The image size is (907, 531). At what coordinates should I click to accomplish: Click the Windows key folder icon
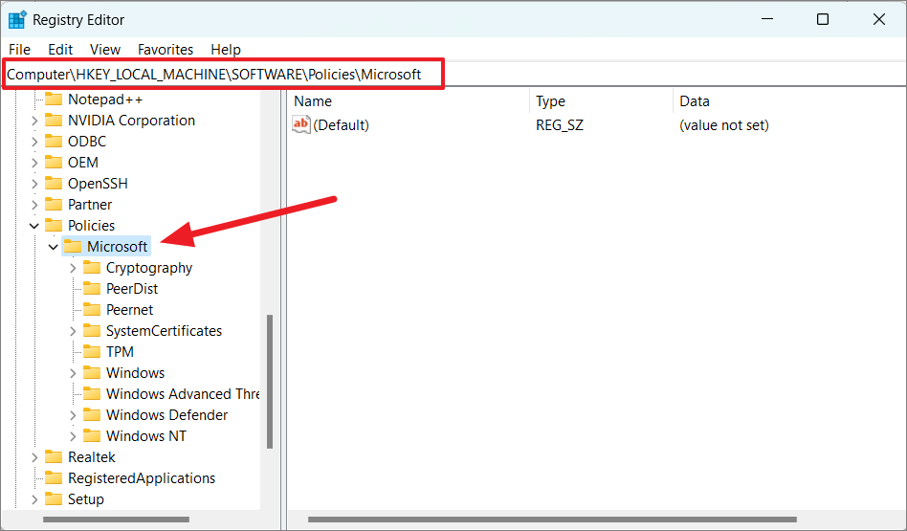pyautogui.click(x=92, y=373)
